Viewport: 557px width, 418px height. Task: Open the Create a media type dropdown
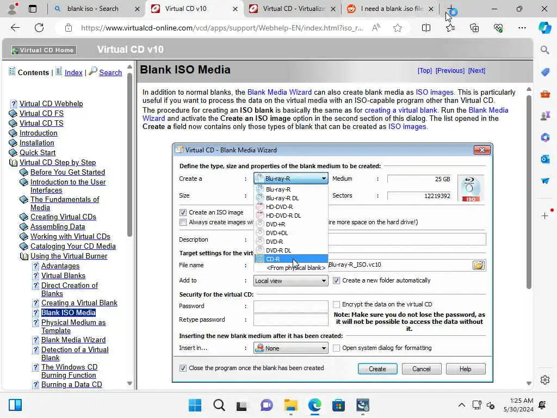pos(290,179)
